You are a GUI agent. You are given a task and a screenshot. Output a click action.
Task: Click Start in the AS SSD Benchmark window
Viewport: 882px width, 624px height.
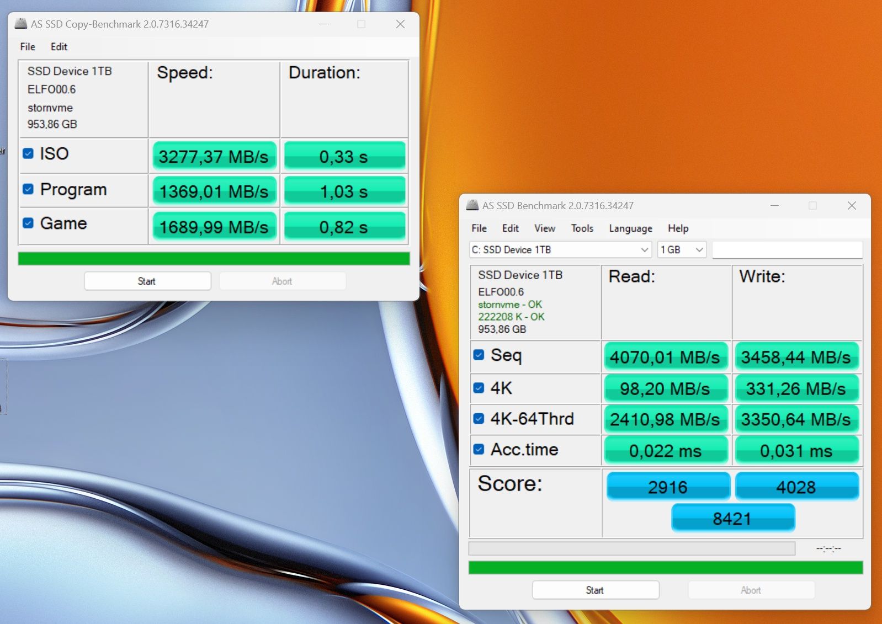596,590
